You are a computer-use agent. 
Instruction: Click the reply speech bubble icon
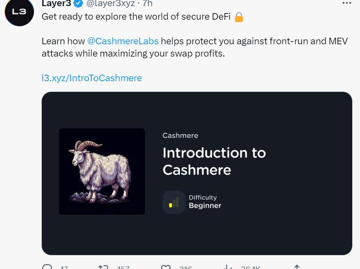coord(48,267)
